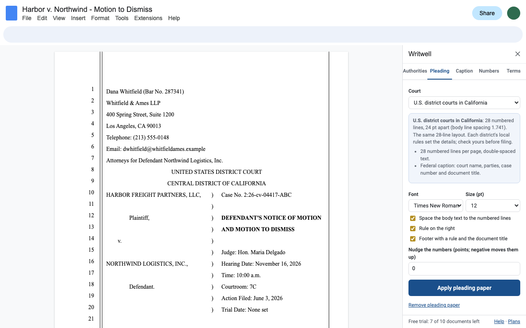Screen dimensions: 526x328
Task: Open the Extensions menu
Action: point(148,18)
